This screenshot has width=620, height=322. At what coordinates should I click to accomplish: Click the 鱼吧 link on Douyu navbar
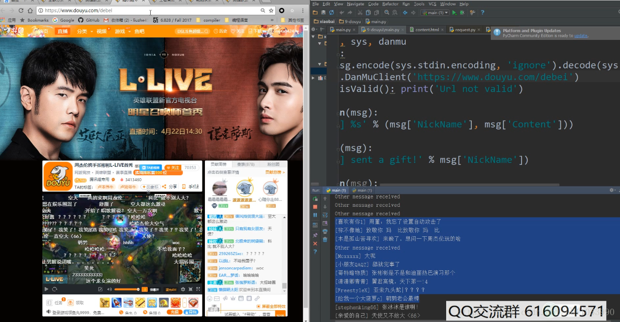[x=139, y=31]
